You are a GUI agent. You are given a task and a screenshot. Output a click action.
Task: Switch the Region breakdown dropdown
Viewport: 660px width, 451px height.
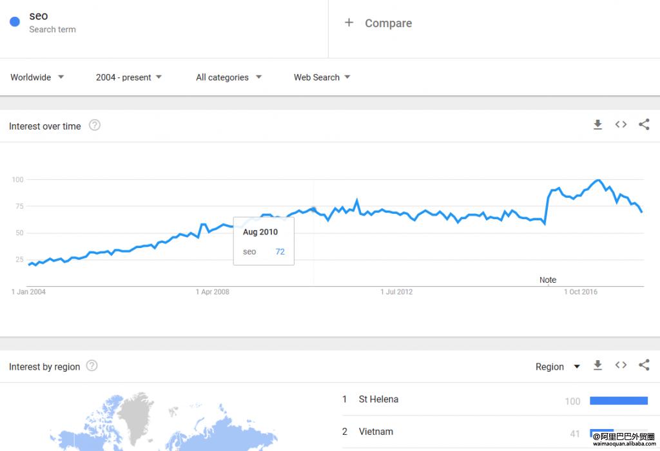[x=558, y=367]
